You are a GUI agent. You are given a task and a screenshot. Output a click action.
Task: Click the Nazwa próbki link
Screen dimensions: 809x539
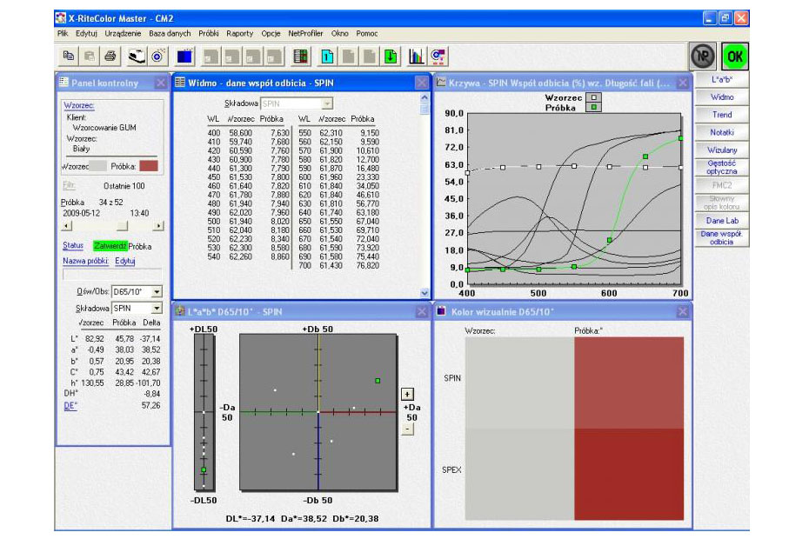pos(85,261)
